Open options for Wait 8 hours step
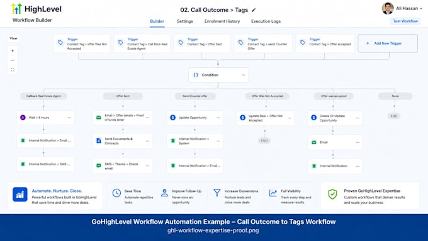This screenshot has width=428, height=241. coord(69,118)
